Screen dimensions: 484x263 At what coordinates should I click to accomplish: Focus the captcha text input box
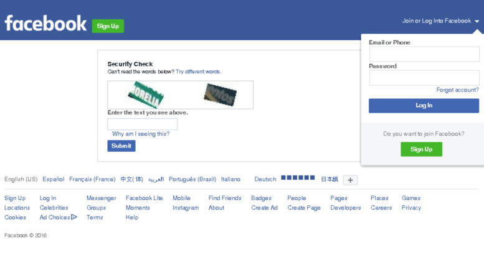coord(142,124)
